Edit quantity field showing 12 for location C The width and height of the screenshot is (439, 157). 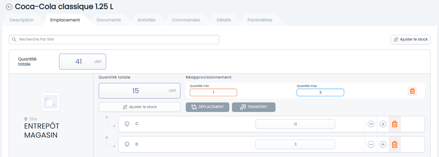pyautogui.click(x=295, y=124)
